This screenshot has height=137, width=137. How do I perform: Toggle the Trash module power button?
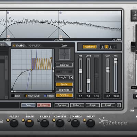pyautogui.click(x=23, y=120)
